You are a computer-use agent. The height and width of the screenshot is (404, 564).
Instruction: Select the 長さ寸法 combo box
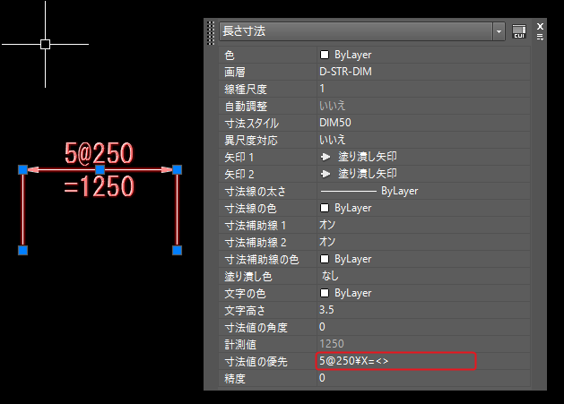click(362, 31)
